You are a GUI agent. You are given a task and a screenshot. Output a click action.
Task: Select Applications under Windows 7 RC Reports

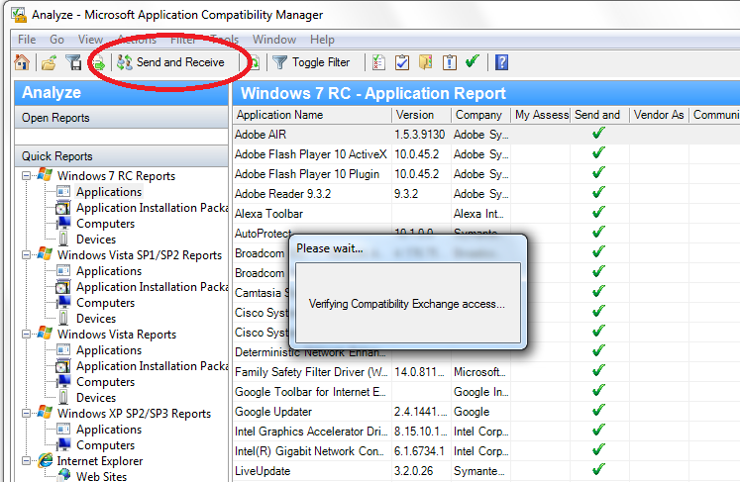point(109,192)
